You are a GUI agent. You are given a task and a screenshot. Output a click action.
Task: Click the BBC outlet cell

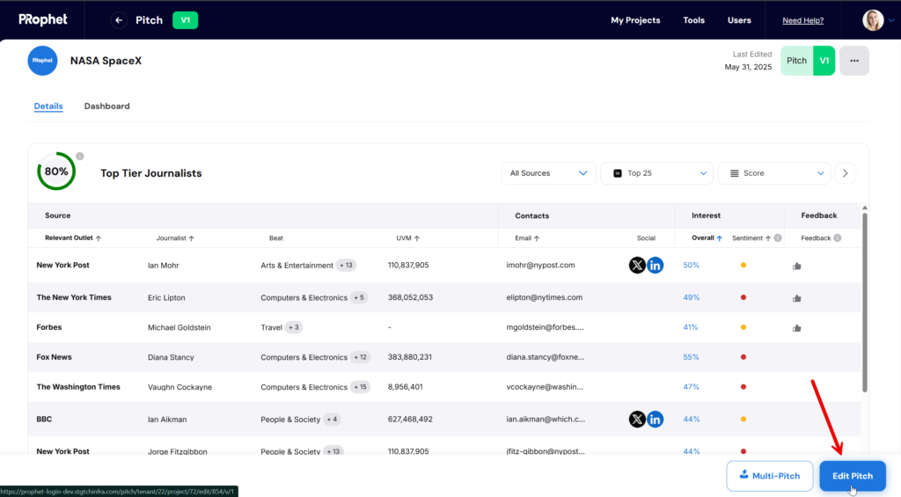[44, 420]
